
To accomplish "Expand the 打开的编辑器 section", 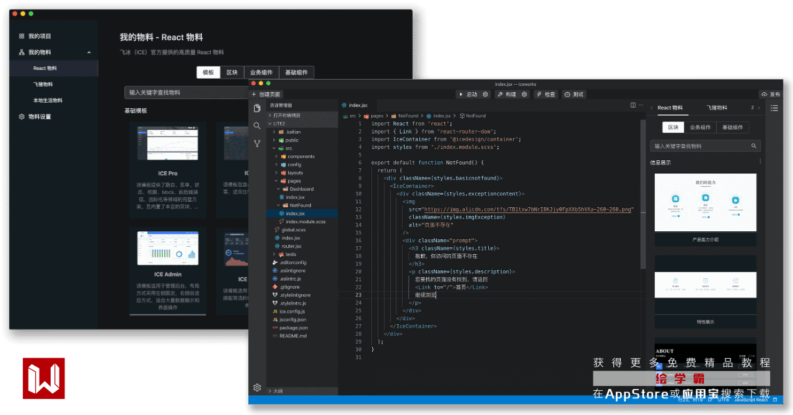I will [x=302, y=115].
